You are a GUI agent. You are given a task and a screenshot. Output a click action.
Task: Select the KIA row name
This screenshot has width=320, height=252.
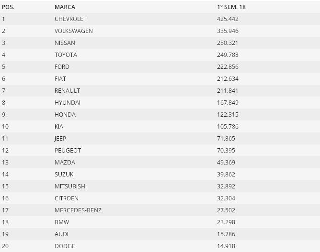(x=59, y=127)
